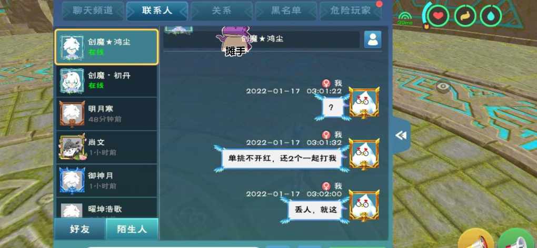Open the 危险玩家 tab

point(350,11)
